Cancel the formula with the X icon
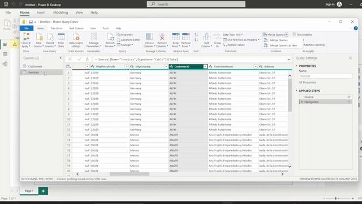The height and width of the screenshot is (204, 362). 70,59
